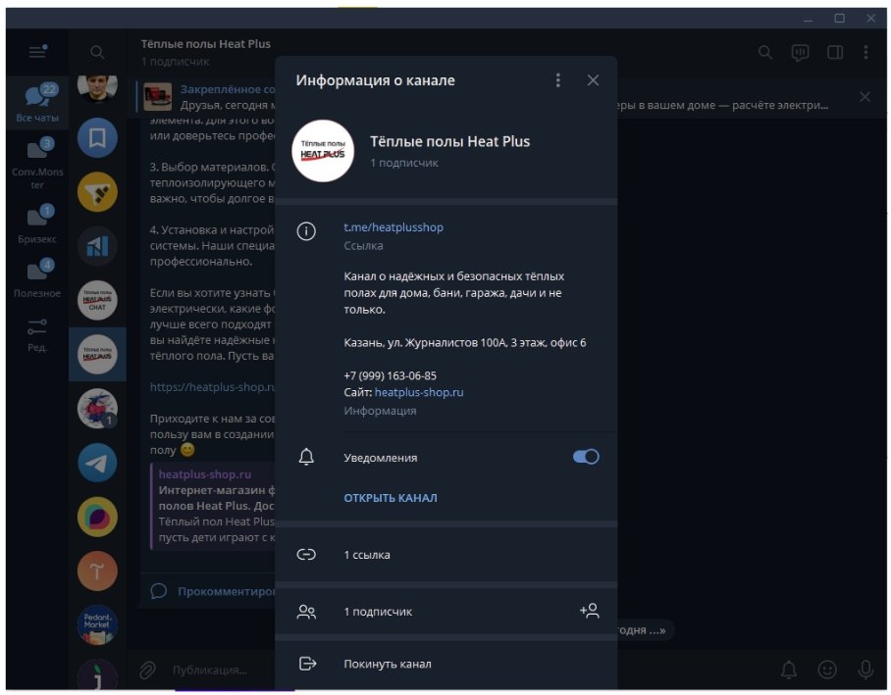Open the t.me/heatplusshop link

pyautogui.click(x=393, y=227)
